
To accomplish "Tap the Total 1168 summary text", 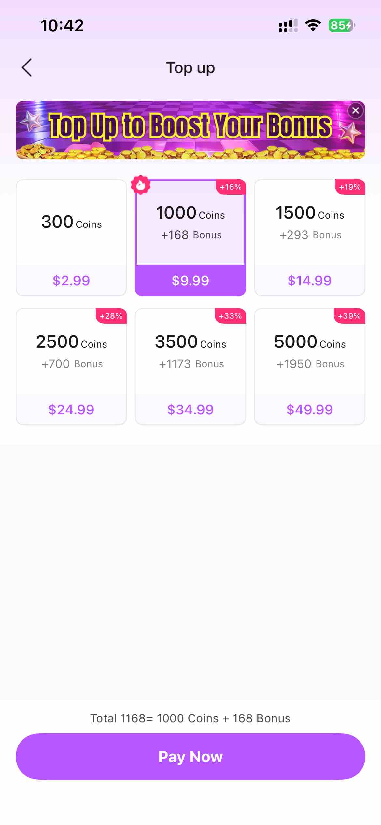I will click(x=190, y=718).
